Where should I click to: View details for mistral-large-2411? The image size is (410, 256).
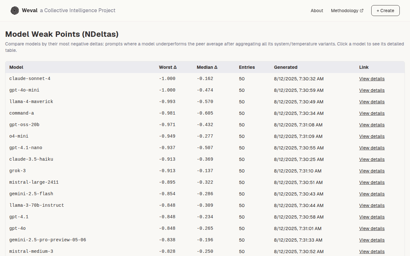coord(372,182)
